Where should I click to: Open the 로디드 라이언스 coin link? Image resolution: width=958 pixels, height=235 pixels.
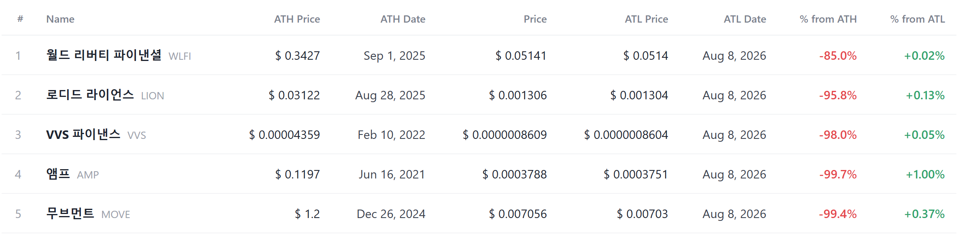[90, 94]
